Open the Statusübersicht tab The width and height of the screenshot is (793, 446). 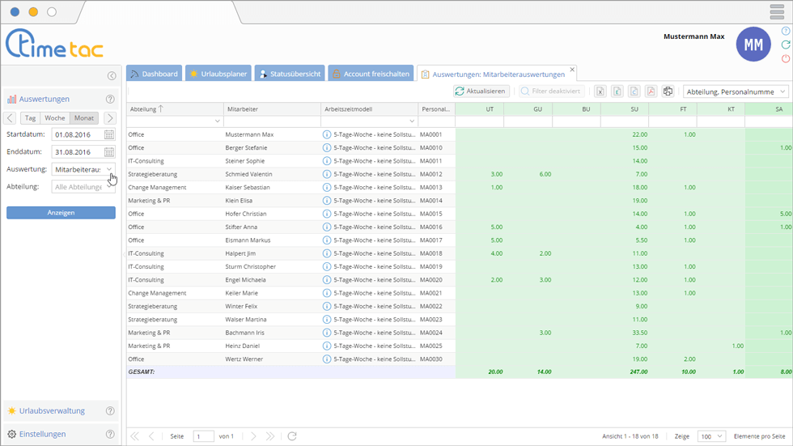[290, 74]
